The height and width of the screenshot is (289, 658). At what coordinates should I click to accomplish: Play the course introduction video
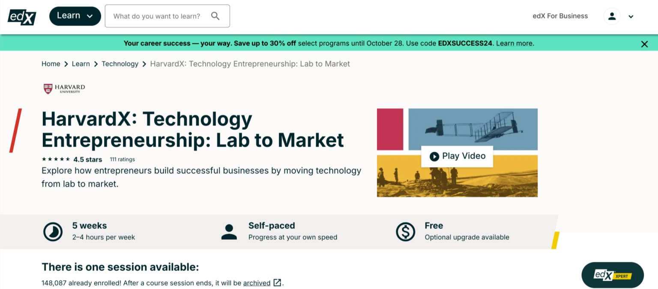(457, 156)
